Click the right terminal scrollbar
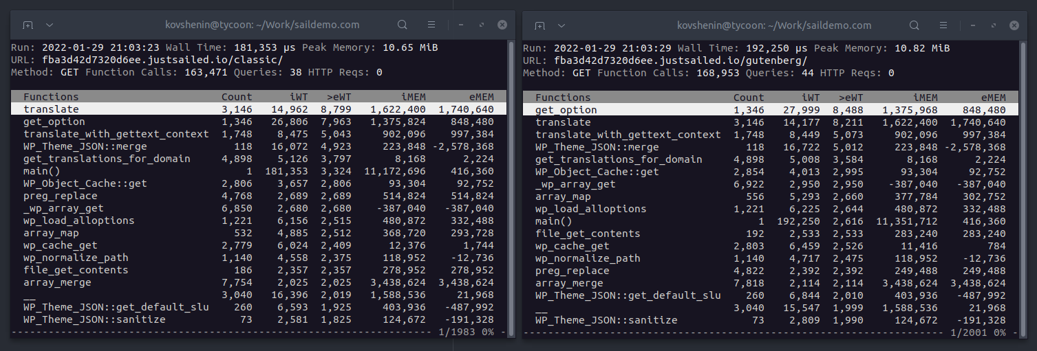 pos(1023,189)
